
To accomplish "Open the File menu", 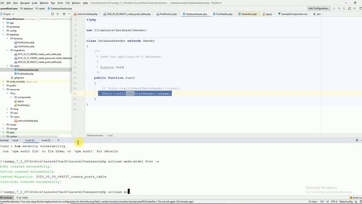I will pyautogui.click(x=2, y=3).
